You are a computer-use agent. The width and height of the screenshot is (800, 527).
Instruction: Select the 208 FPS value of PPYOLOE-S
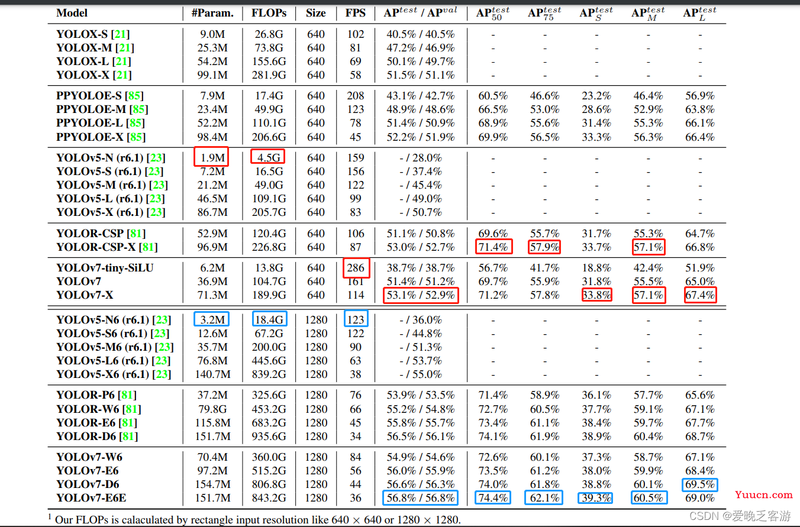[x=356, y=96]
